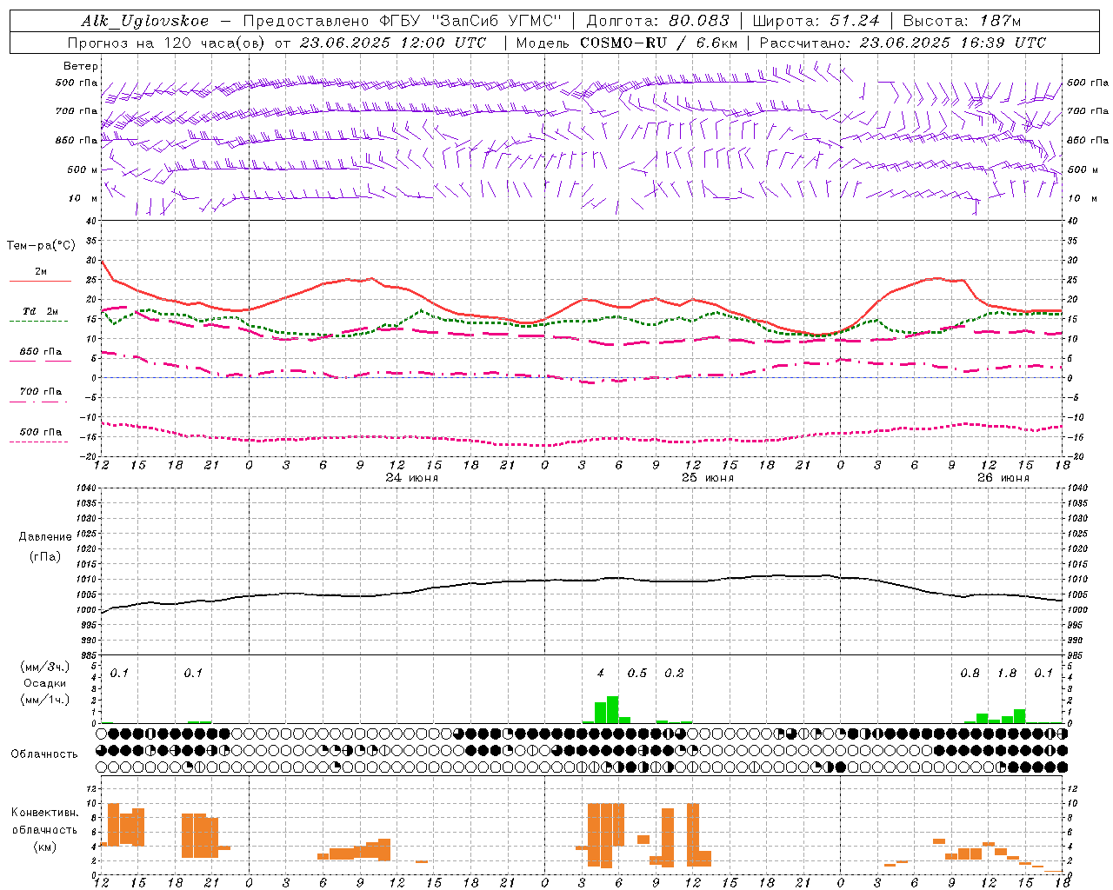Click the Ветер wind panel label
Viewport: 1113px width, 890px height.
click(81, 66)
